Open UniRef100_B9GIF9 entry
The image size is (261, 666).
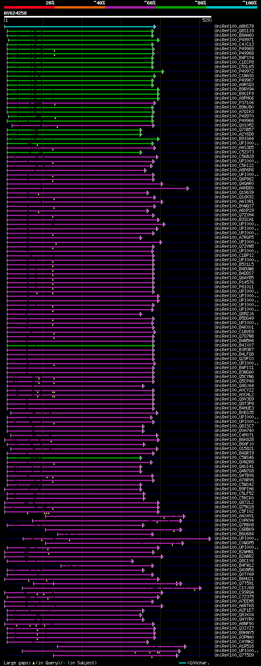coord(234,94)
